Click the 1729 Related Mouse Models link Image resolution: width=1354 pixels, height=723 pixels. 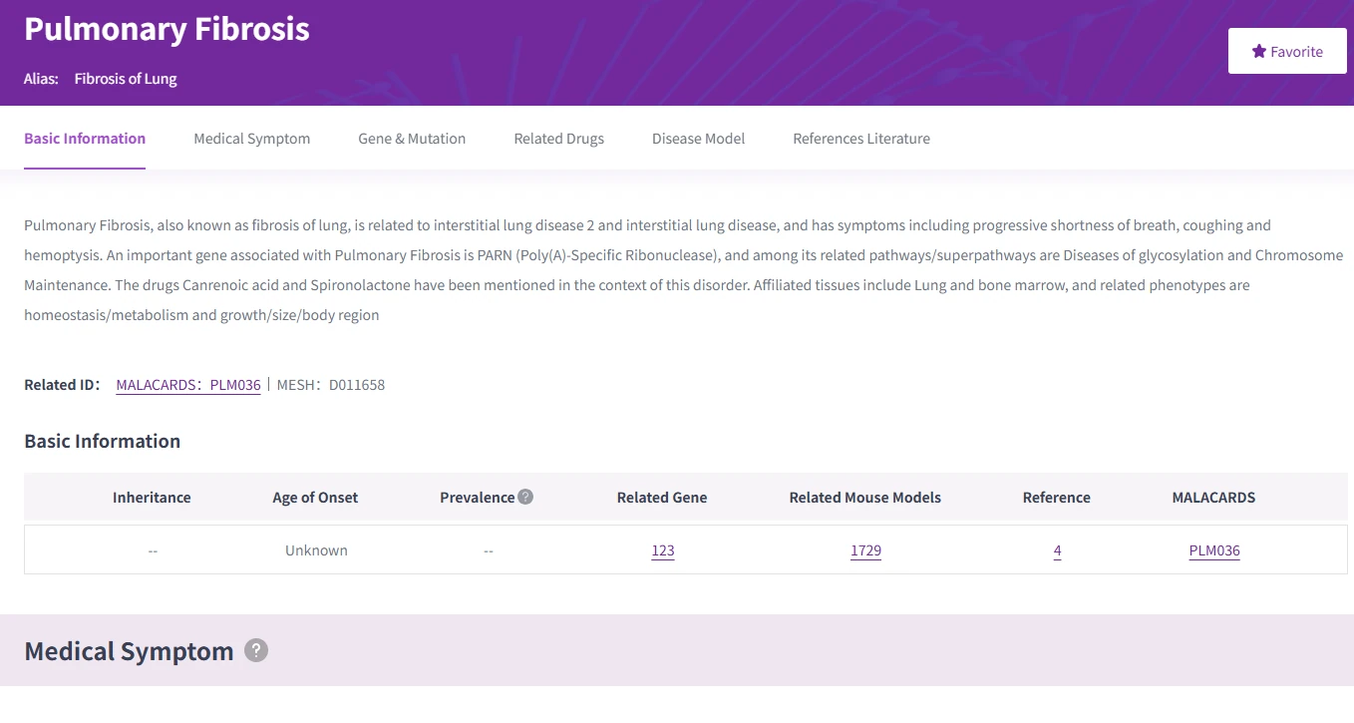coord(864,549)
